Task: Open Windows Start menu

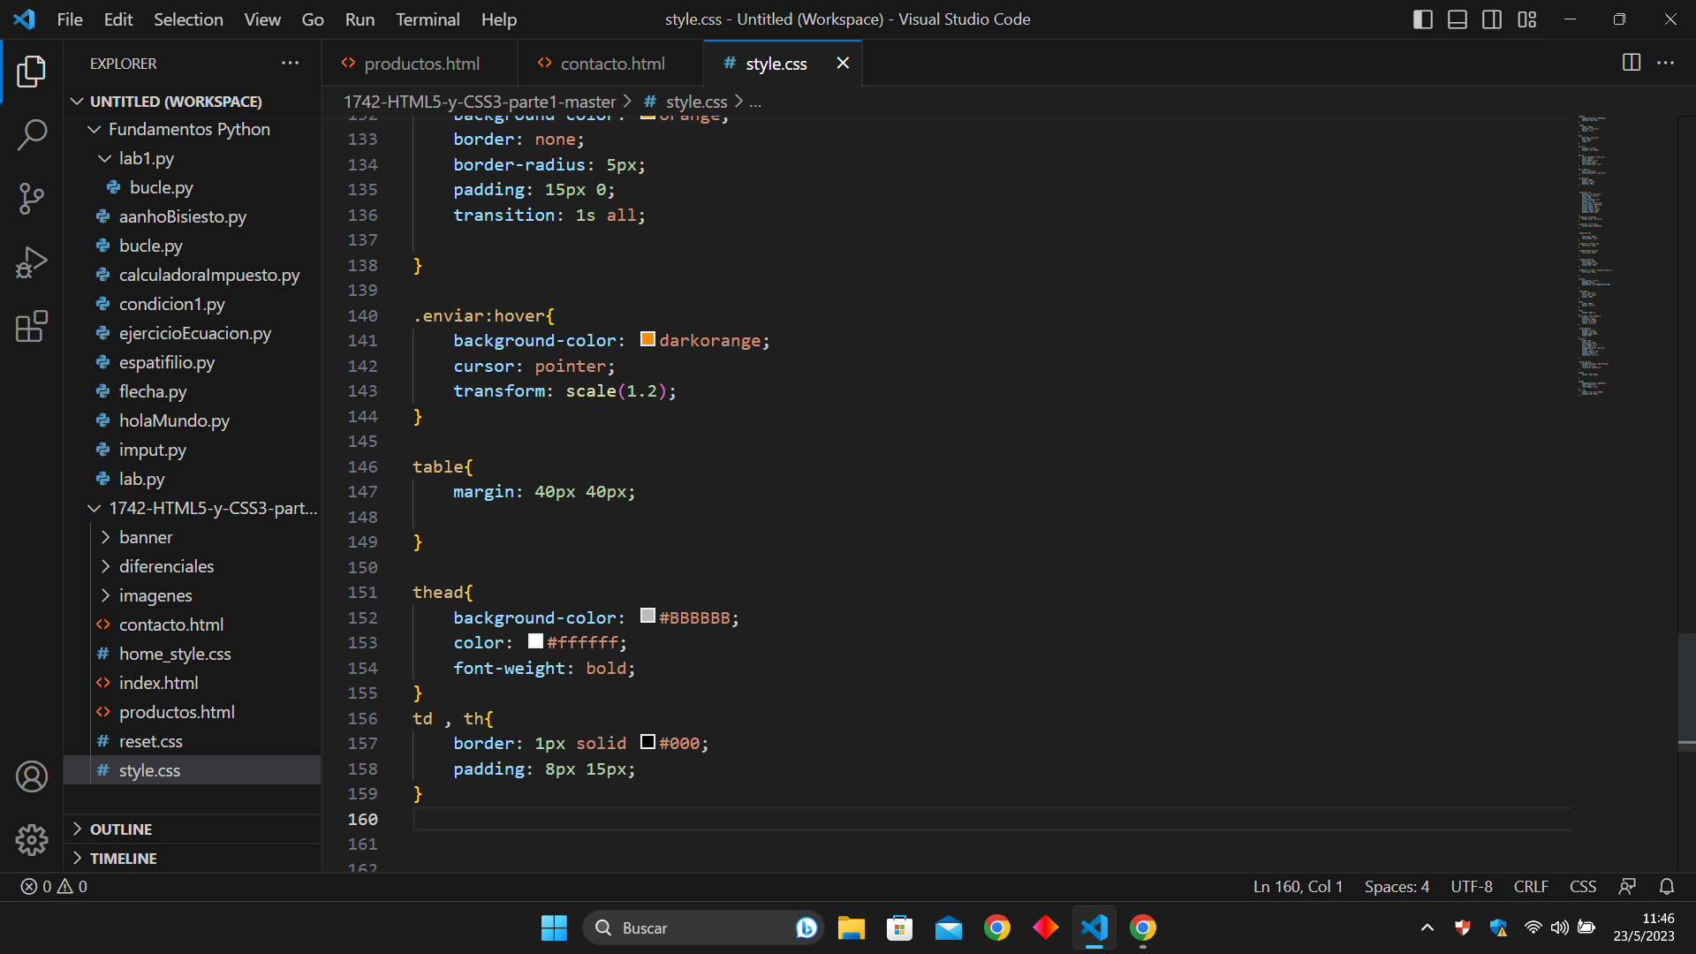Action: tap(554, 927)
